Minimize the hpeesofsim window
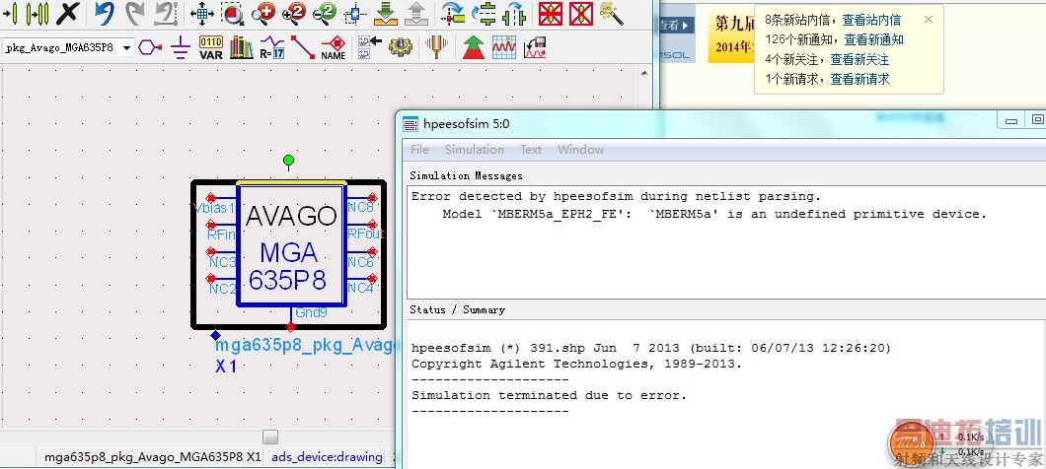 1012,120
